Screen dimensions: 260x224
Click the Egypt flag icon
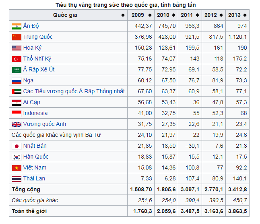click(17, 103)
